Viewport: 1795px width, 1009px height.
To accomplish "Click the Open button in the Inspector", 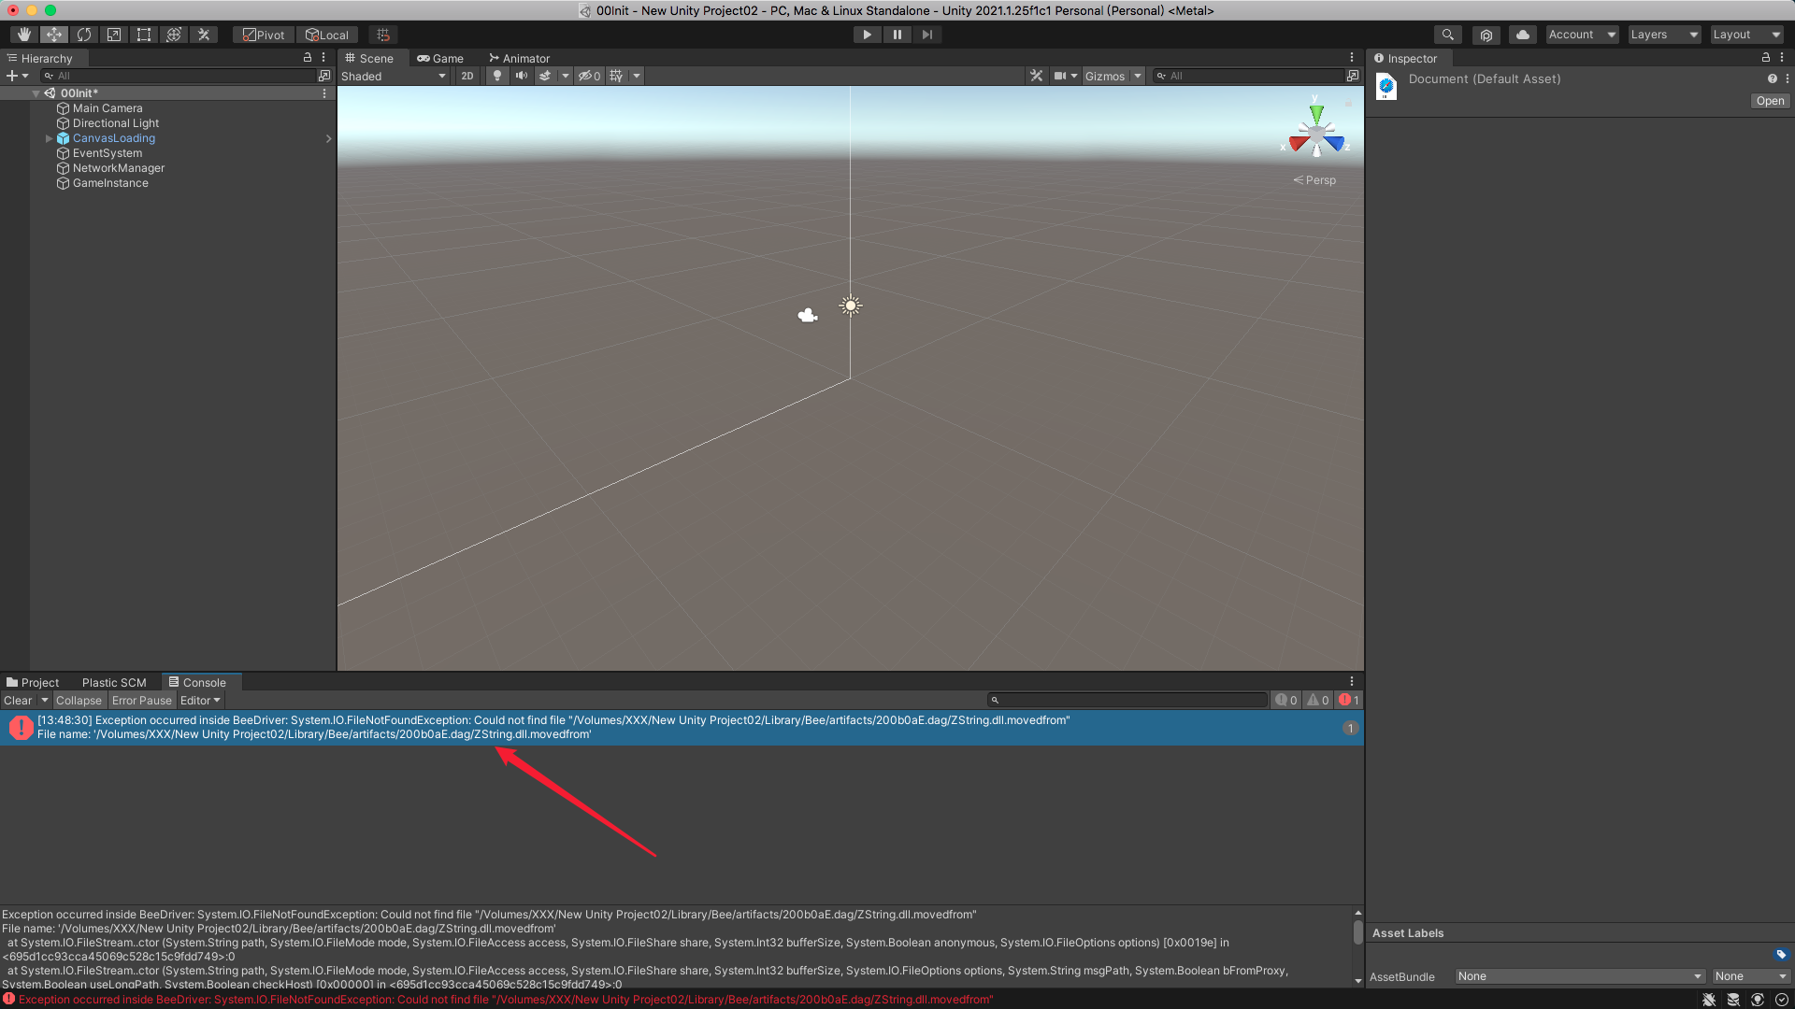I will [1770, 101].
